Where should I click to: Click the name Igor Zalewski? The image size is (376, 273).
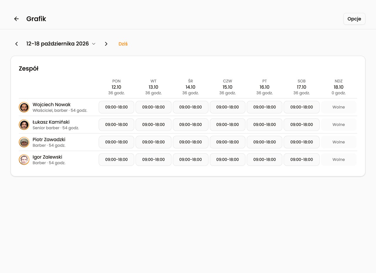click(x=47, y=157)
